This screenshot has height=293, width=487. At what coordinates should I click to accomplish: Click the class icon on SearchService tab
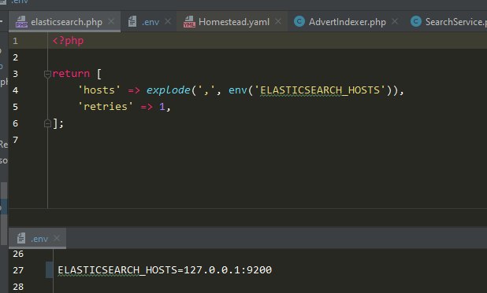coord(416,22)
